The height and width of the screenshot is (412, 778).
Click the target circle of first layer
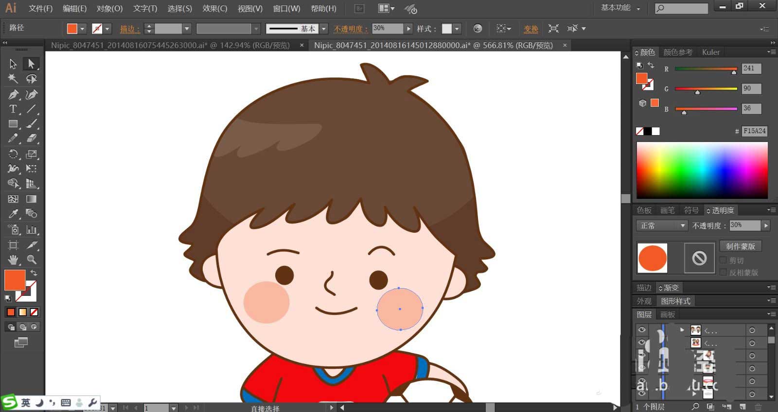click(752, 330)
